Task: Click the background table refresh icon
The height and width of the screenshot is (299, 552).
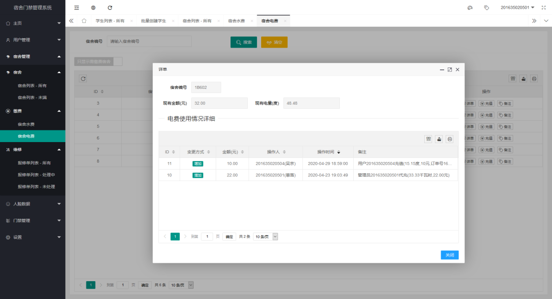Action: tap(83, 79)
